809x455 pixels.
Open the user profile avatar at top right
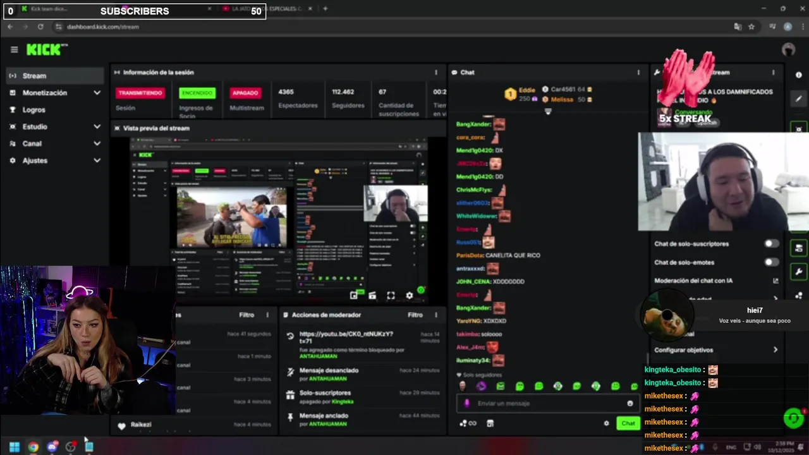click(788, 49)
